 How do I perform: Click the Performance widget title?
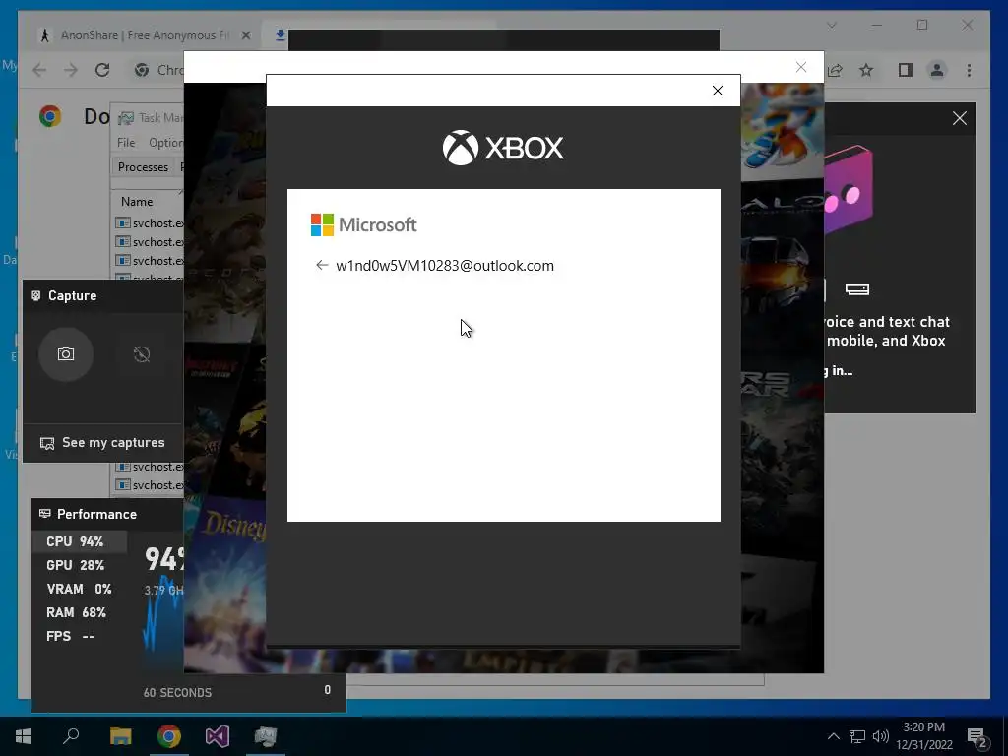pyautogui.click(x=96, y=514)
